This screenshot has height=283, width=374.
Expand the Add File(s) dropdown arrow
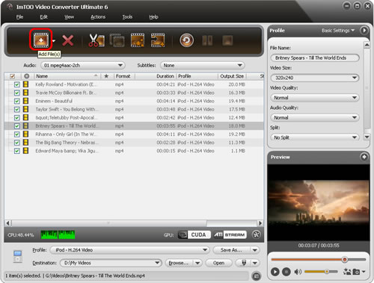point(54,40)
